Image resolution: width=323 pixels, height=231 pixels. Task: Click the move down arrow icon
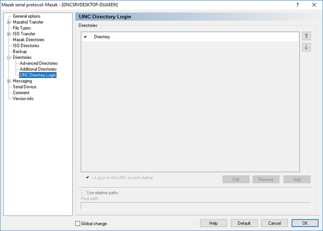[x=306, y=47]
